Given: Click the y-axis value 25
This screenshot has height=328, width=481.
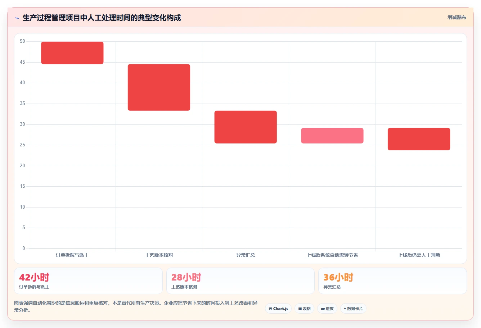Looking at the screenshot, I should (x=22, y=145).
